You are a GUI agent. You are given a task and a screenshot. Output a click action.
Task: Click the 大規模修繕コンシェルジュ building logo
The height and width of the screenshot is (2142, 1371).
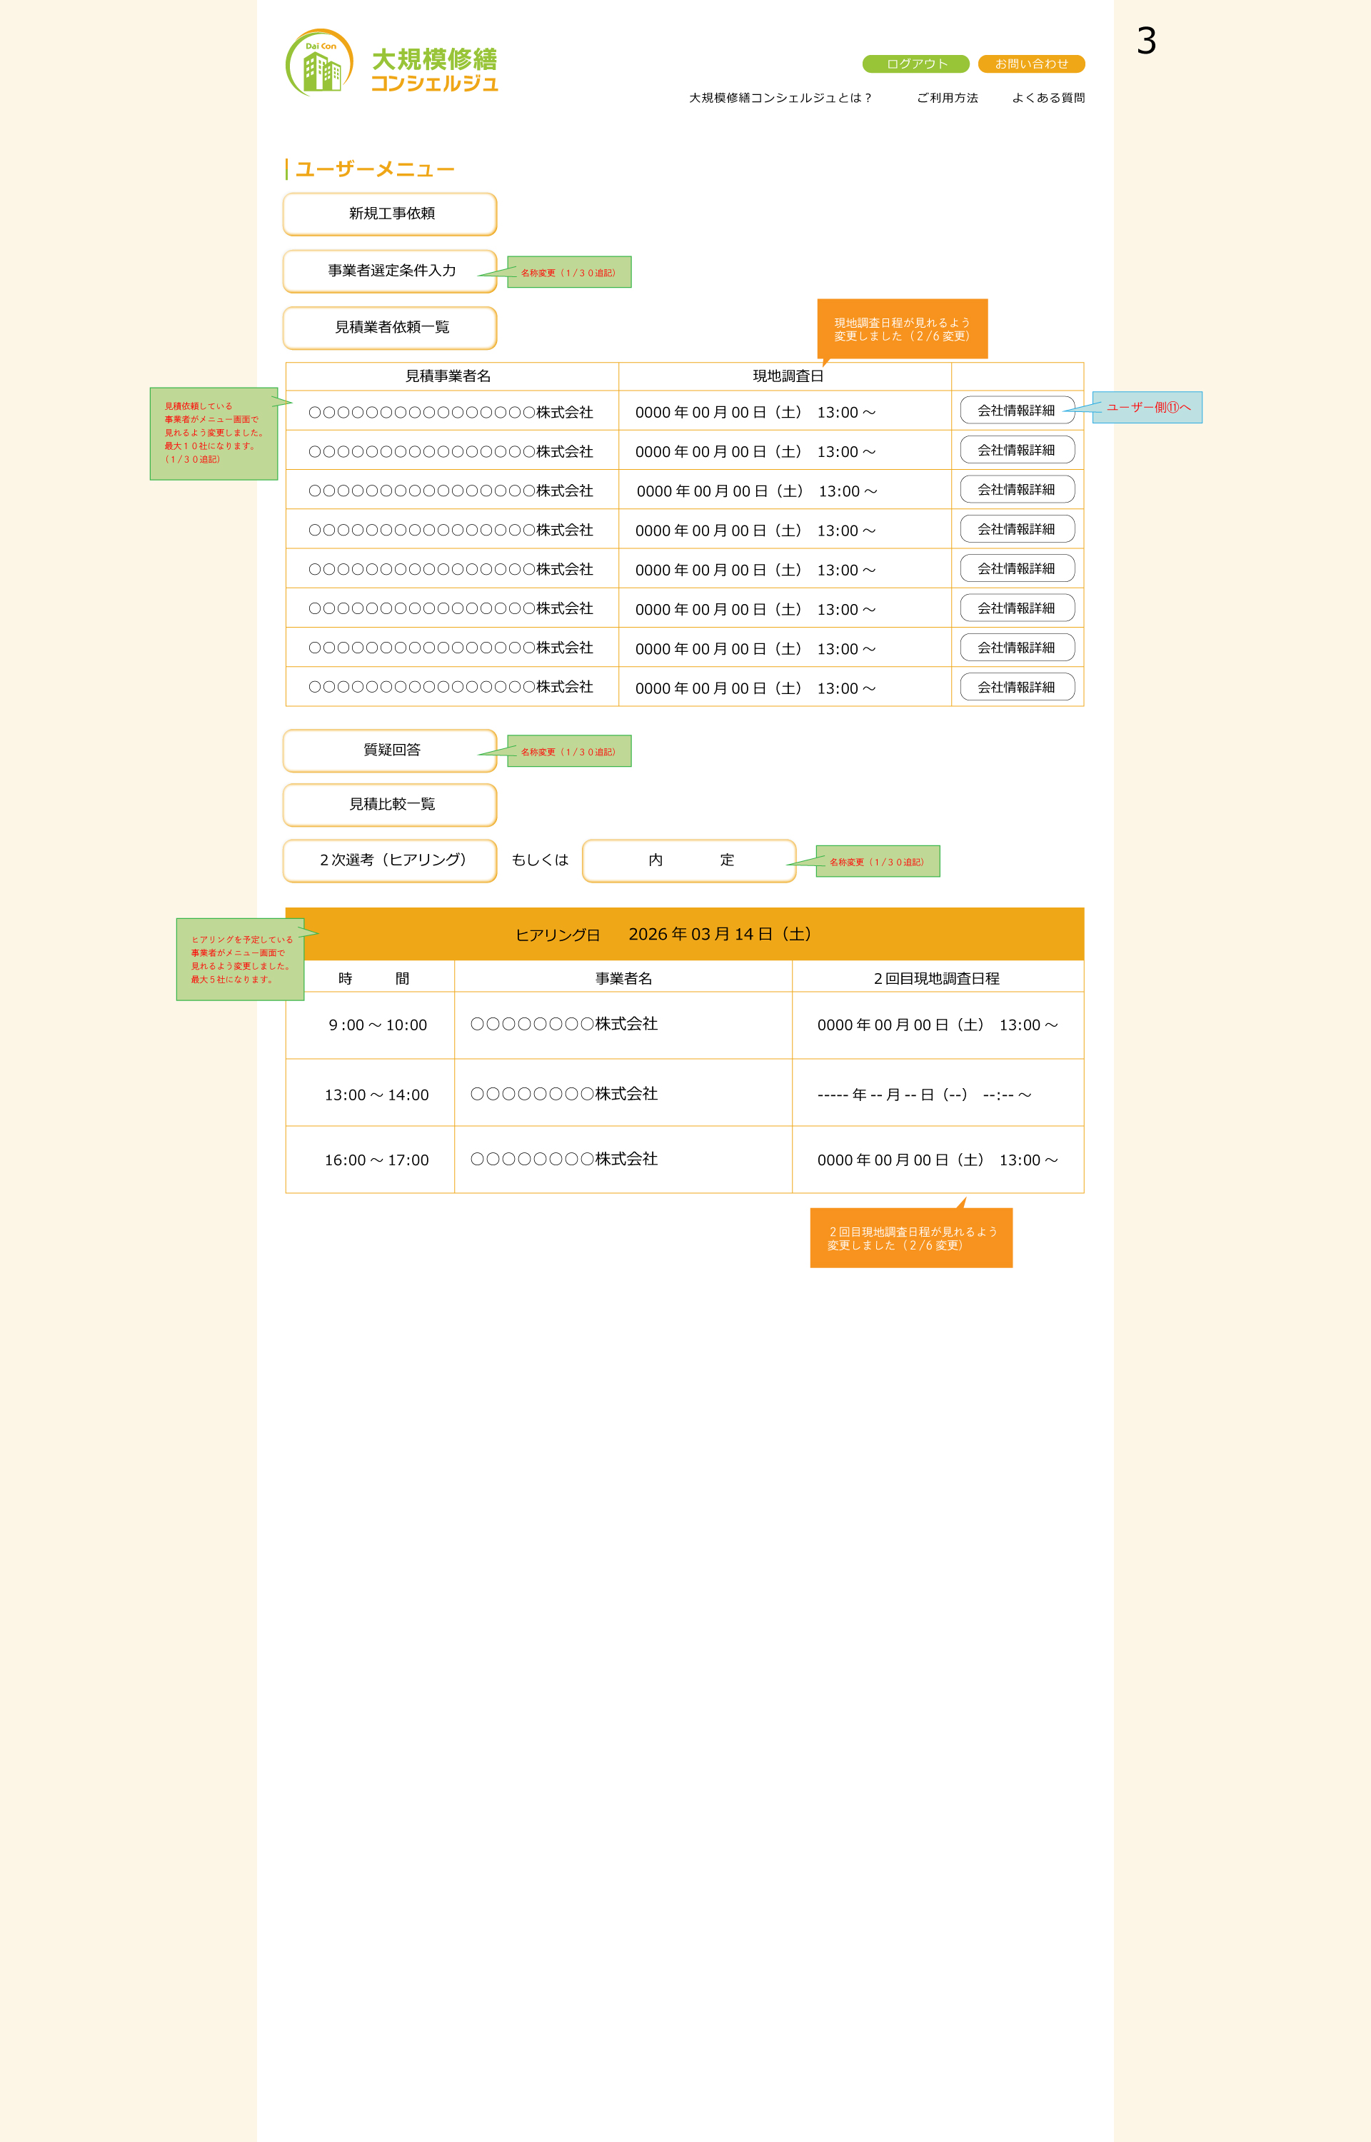click(392, 63)
